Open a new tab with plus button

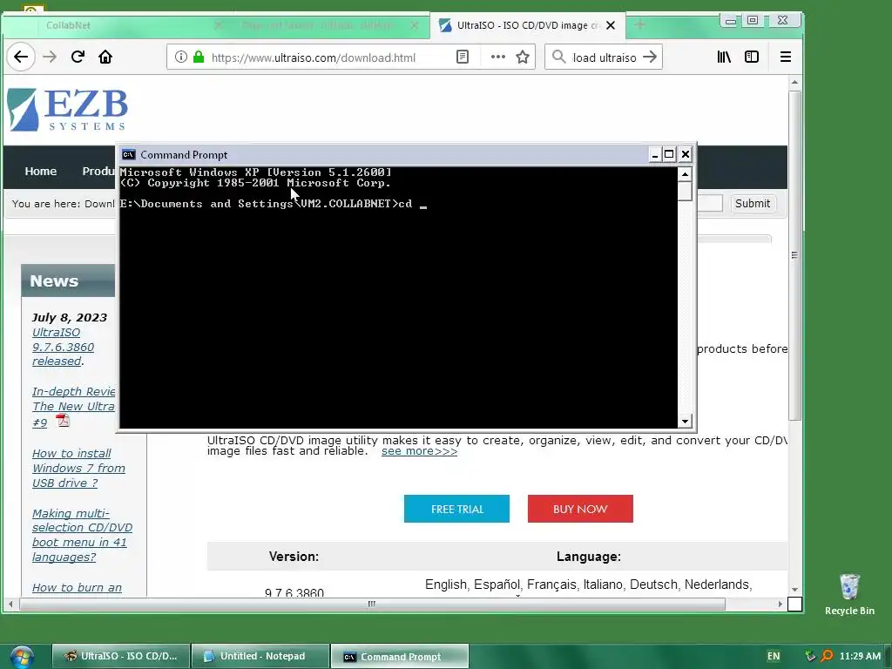coord(640,24)
